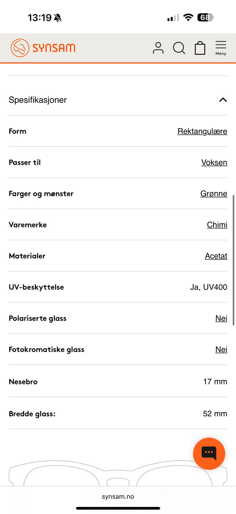This screenshot has height=514, width=236.
Task: Open the shopping bag icon
Action: (x=200, y=48)
